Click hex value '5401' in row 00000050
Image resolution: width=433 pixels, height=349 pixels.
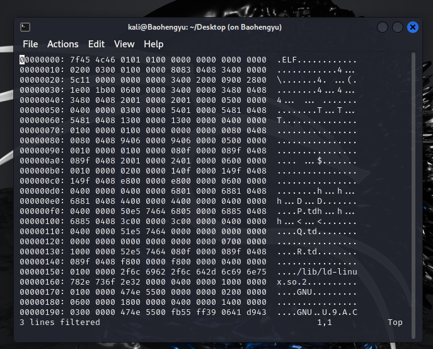click(181, 110)
